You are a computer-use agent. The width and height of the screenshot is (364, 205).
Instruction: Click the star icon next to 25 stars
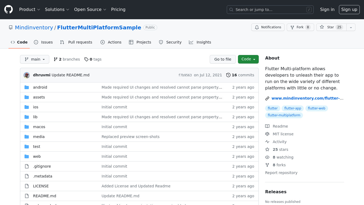coord(267,149)
